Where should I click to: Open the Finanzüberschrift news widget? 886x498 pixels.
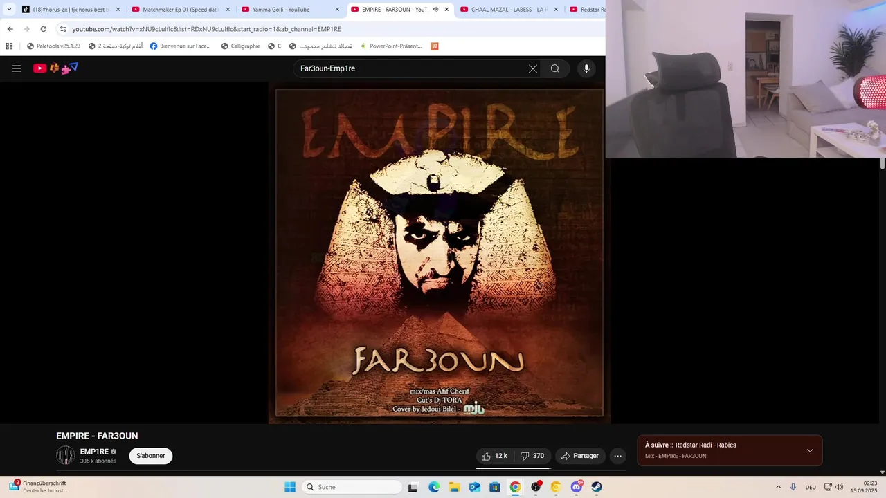[39, 487]
